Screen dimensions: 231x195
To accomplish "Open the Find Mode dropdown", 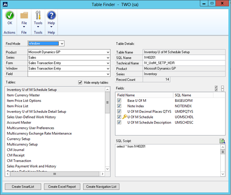I will 62,43.
